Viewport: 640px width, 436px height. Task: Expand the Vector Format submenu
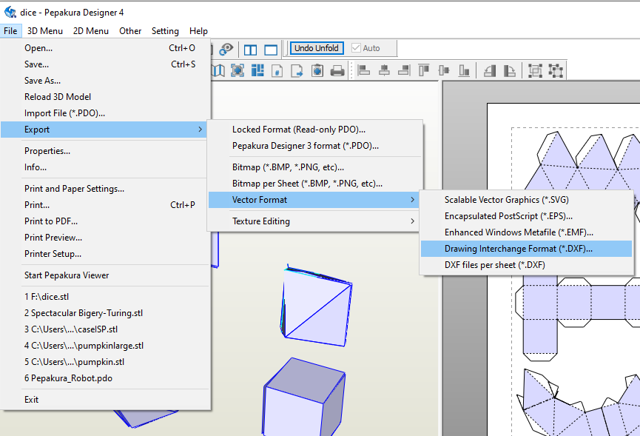[314, 200]
